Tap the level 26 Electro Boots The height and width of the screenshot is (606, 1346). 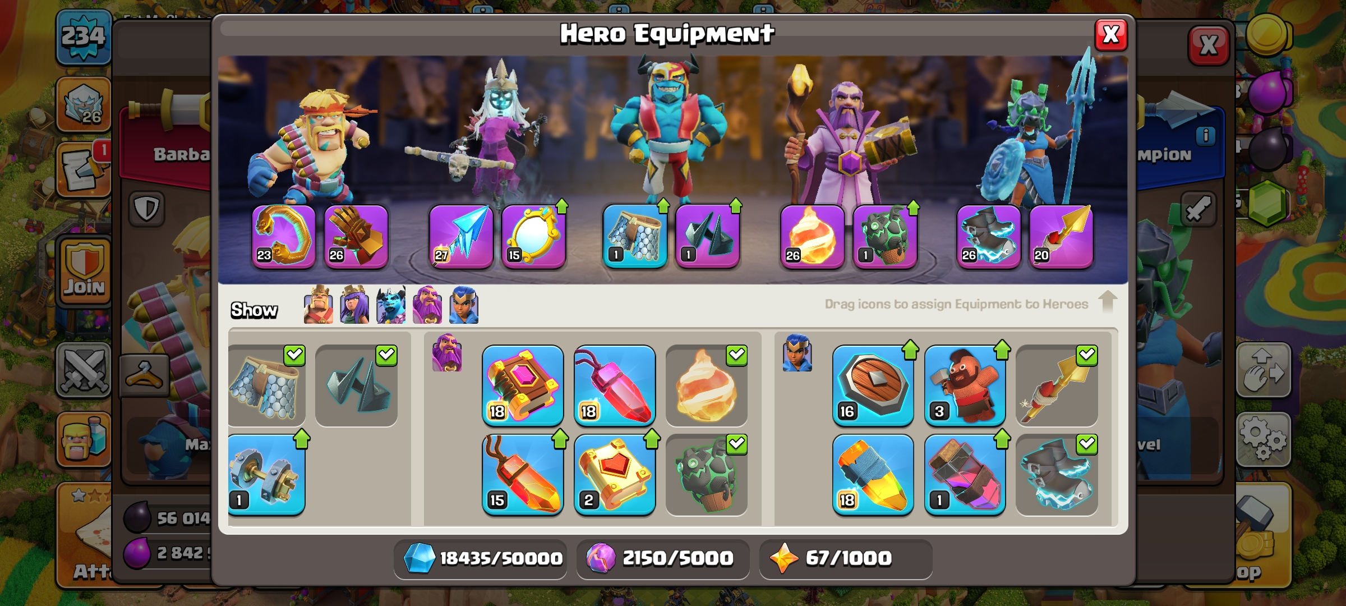tap(989, 236)
